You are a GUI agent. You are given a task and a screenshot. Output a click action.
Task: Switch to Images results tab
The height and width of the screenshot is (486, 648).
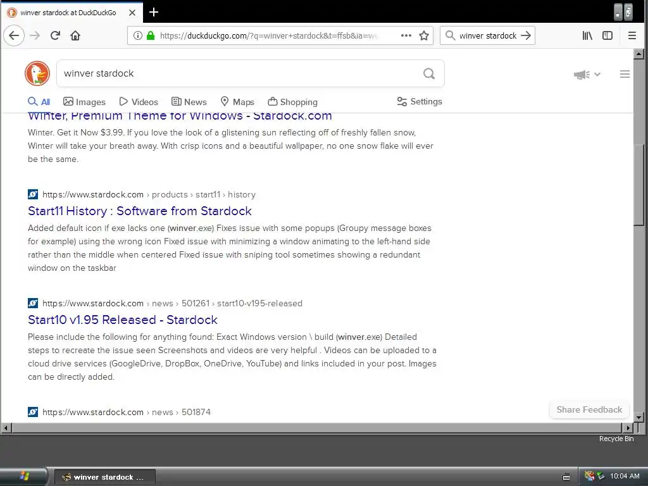coord(84,102)
